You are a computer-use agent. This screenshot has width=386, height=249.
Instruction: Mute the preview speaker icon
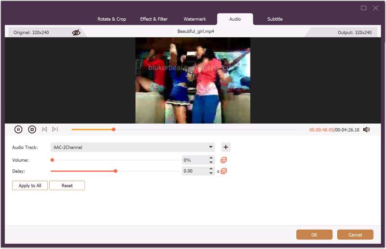(x=367, y=129)
